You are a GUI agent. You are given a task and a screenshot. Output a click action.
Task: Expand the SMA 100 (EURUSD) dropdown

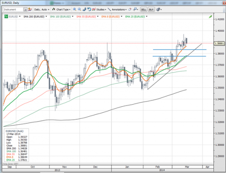[x=73, y=16]
